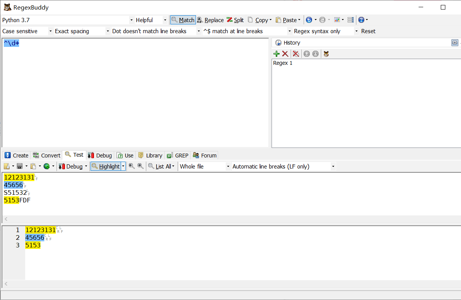The width and height of the screenshot is (461, 300).
Task: Click the History panel float button
Action: pyautogui.click(x=455, y=43)
